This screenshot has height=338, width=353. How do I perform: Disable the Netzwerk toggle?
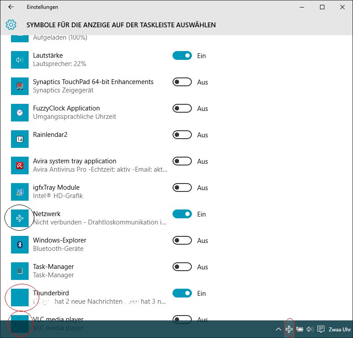[x=182, y=214]
